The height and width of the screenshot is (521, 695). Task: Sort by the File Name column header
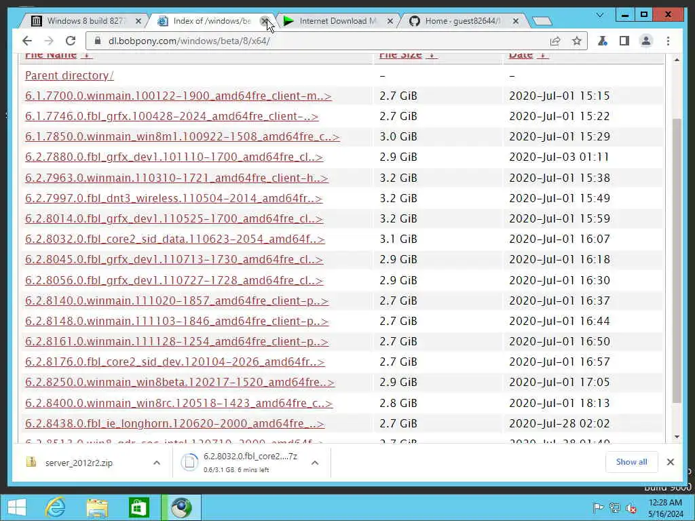(58, 55)
